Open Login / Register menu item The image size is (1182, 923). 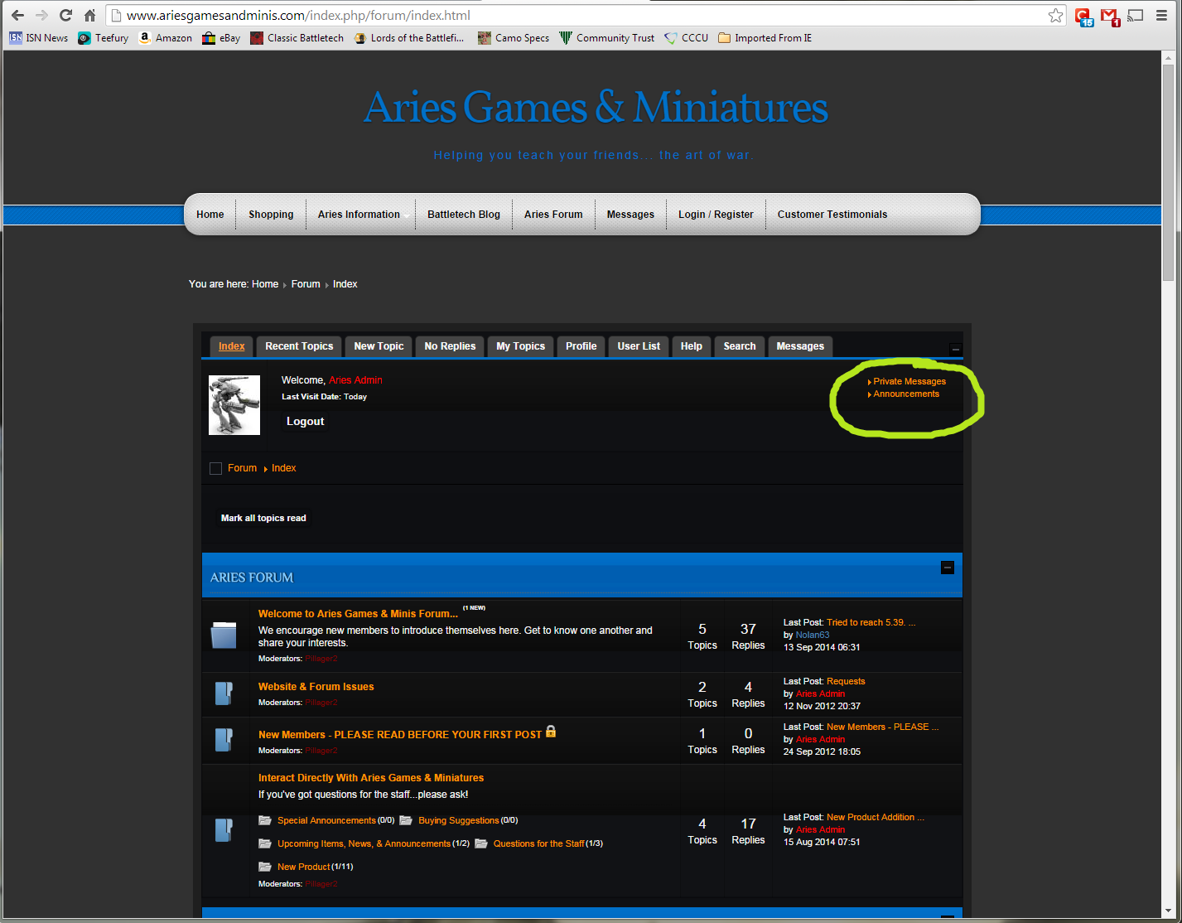[716, 215]
